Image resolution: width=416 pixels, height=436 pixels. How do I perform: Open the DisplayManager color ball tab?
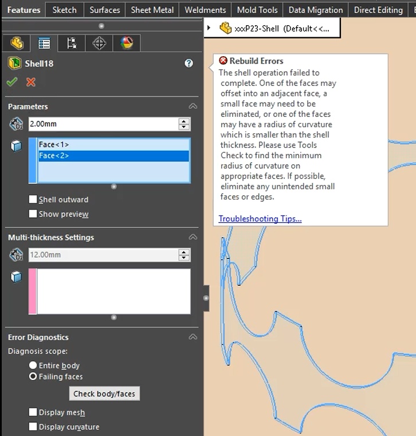(127, 44)
